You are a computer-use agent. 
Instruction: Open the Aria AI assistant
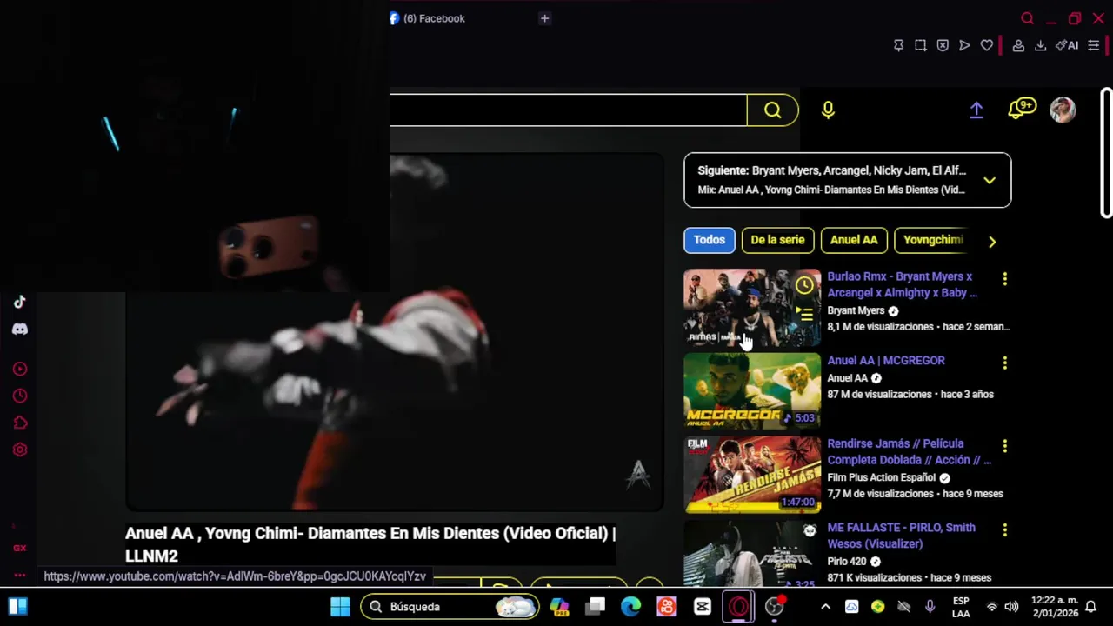click(1067, 45)
